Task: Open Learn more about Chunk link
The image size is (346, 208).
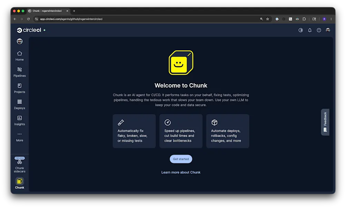Action: point(181,172)
